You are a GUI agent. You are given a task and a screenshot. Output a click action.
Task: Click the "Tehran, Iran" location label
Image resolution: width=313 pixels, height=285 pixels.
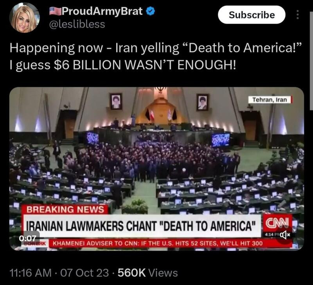[x=270, y=100]
